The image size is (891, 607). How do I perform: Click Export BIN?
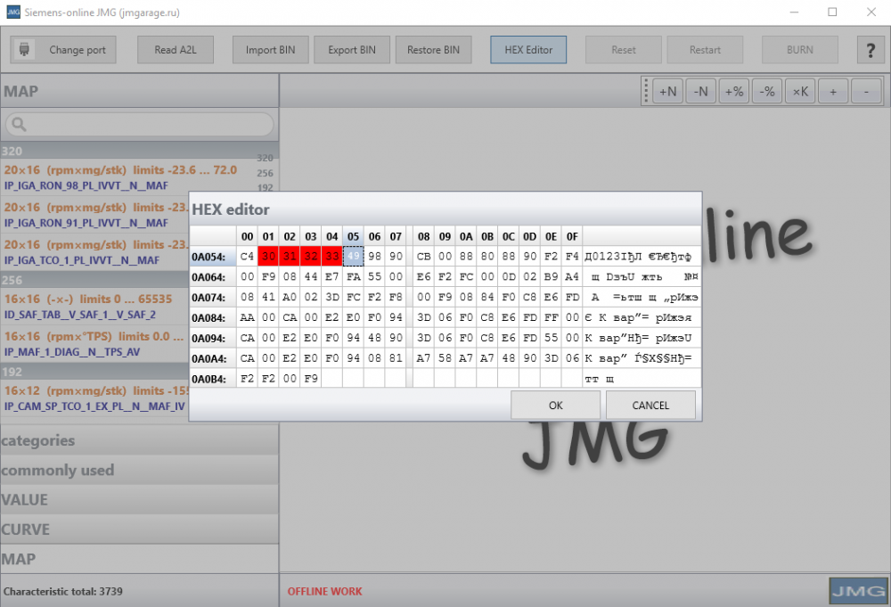pos(352,50)
